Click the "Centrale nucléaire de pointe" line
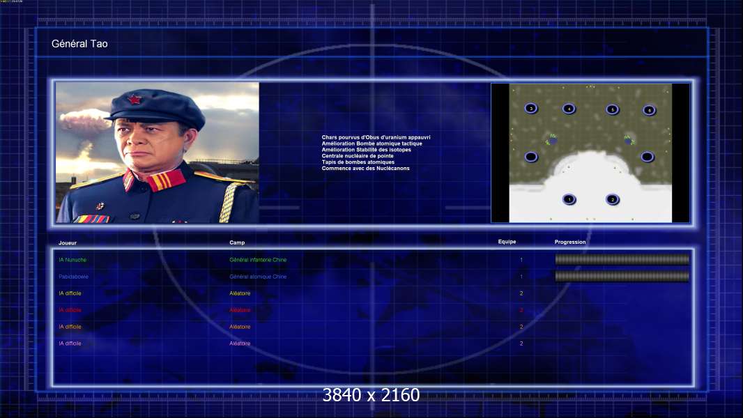Image resolution: width=743 pixels, height=418 pixels. click(x=358, y=156)
